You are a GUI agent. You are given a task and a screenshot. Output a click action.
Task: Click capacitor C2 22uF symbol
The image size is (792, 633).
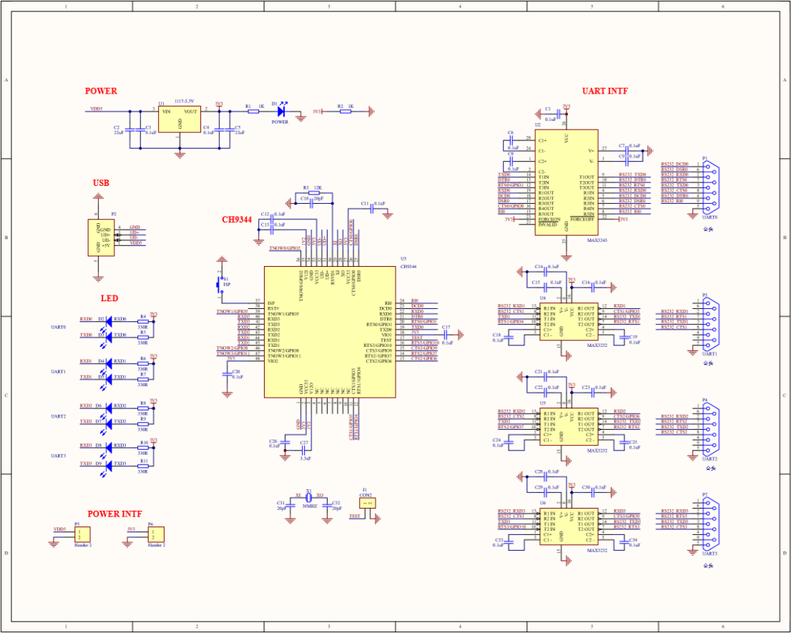click(129, 129)
